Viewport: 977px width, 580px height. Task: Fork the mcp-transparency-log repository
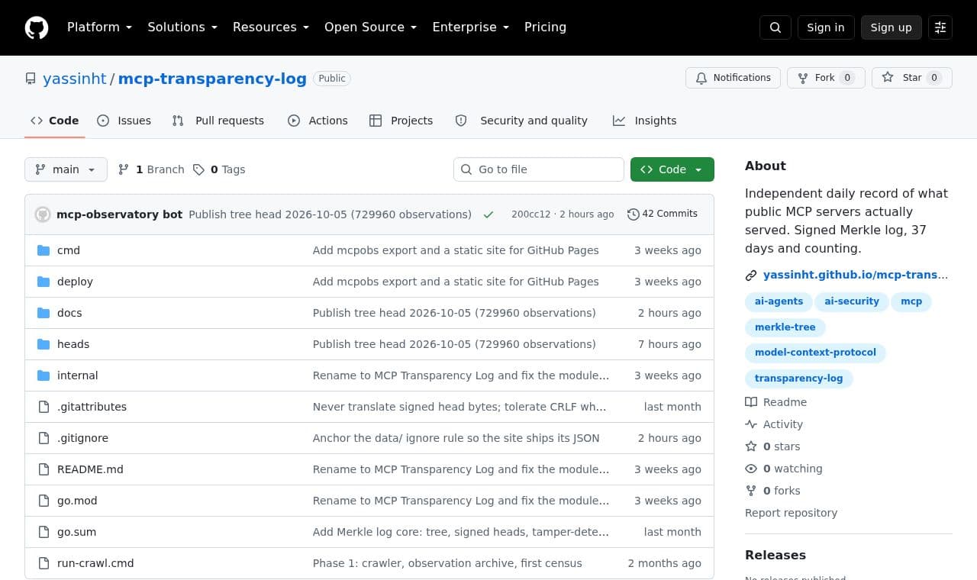click(x=826, y=78)
